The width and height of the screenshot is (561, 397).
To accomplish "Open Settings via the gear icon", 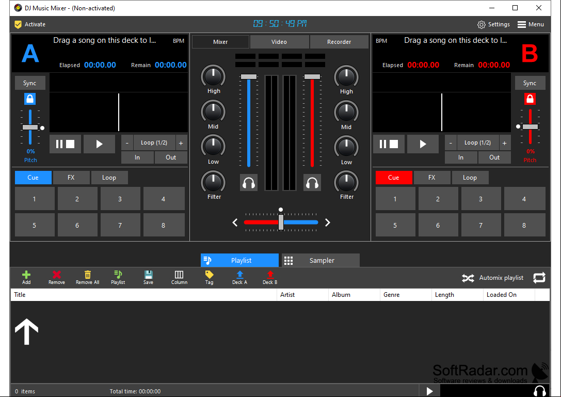I will tap(482, 24).
